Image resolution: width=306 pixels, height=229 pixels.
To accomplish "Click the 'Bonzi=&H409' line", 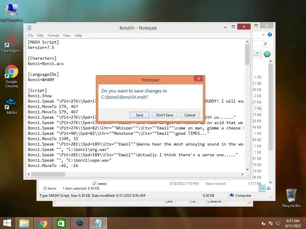I will pyautogui.click(x=41, y=80).
